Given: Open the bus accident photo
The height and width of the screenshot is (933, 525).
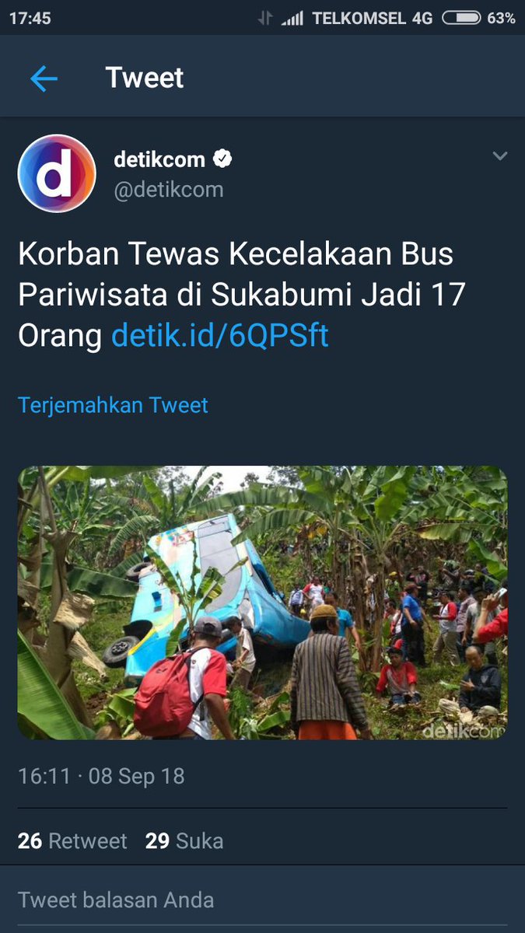Looking at the screenshot, I should [x=262, y=603].
